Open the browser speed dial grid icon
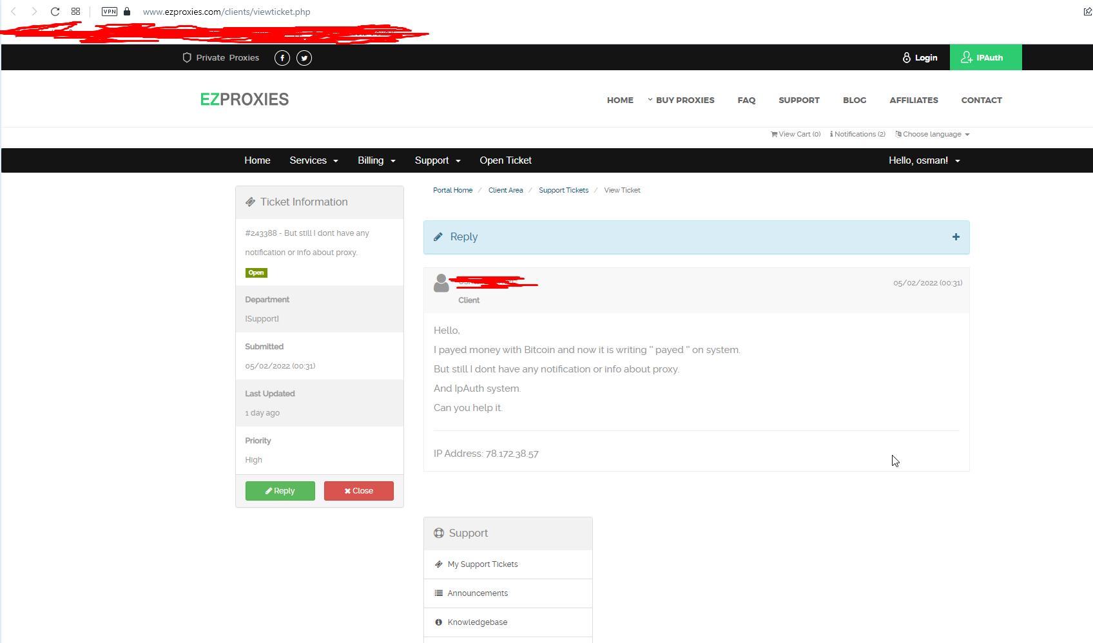The height and width of the screenshot is (643, 1093). coord(75,12)
